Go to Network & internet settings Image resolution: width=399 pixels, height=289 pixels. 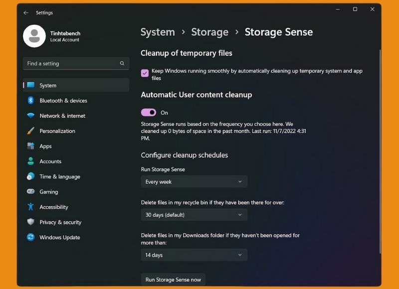click(x=76, y=116)
